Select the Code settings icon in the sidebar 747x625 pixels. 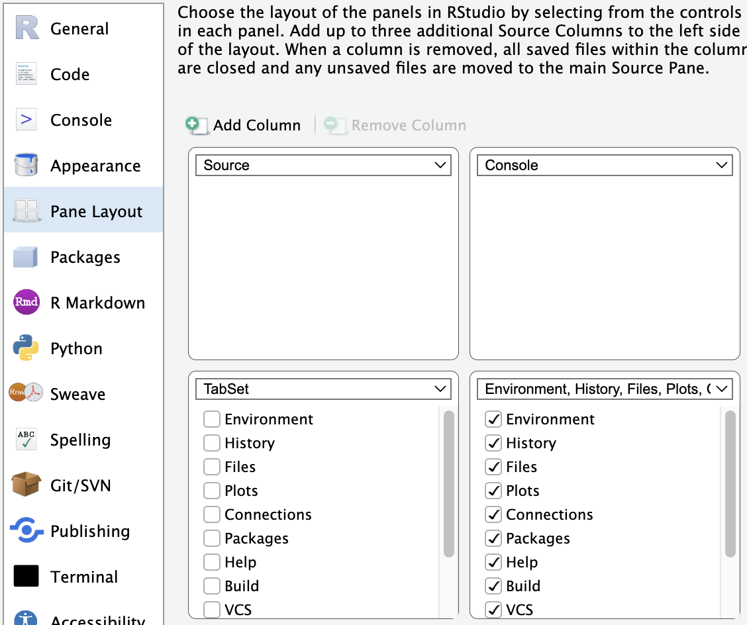[x=26, y=74]
